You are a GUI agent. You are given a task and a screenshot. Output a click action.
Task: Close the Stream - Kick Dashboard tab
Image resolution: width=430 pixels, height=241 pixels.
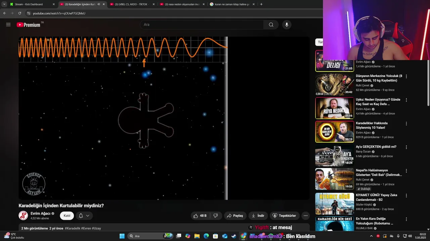pyautogui.click(x=53, y=4)
